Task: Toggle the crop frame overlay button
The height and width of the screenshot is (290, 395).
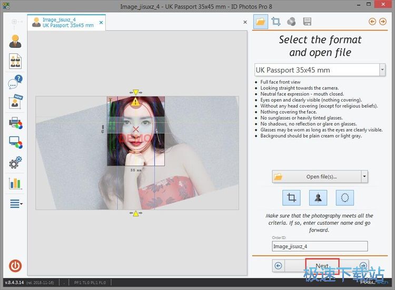Action: point(290,198)
